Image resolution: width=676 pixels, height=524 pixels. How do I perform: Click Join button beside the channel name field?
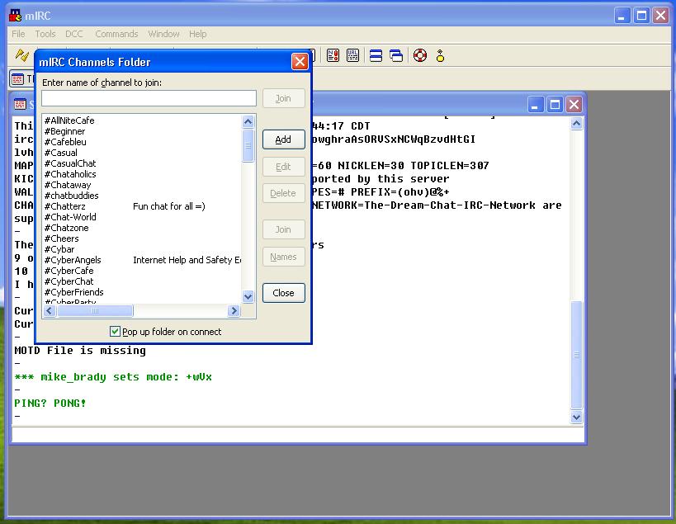pyautogui.click(x=283, y=99)
